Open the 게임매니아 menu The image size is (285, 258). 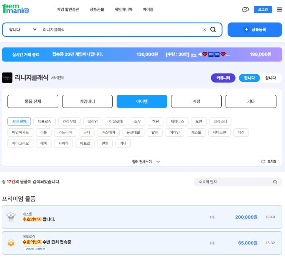click(124, 10)
